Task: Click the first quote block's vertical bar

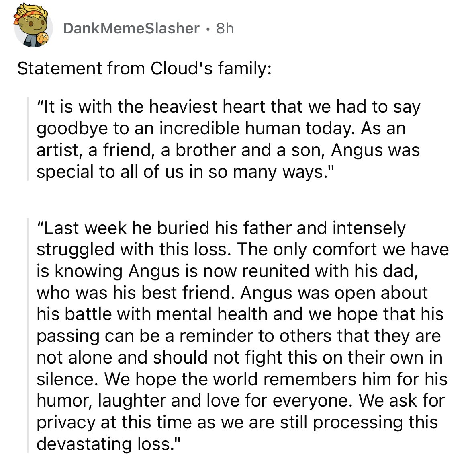Action: 28,138
